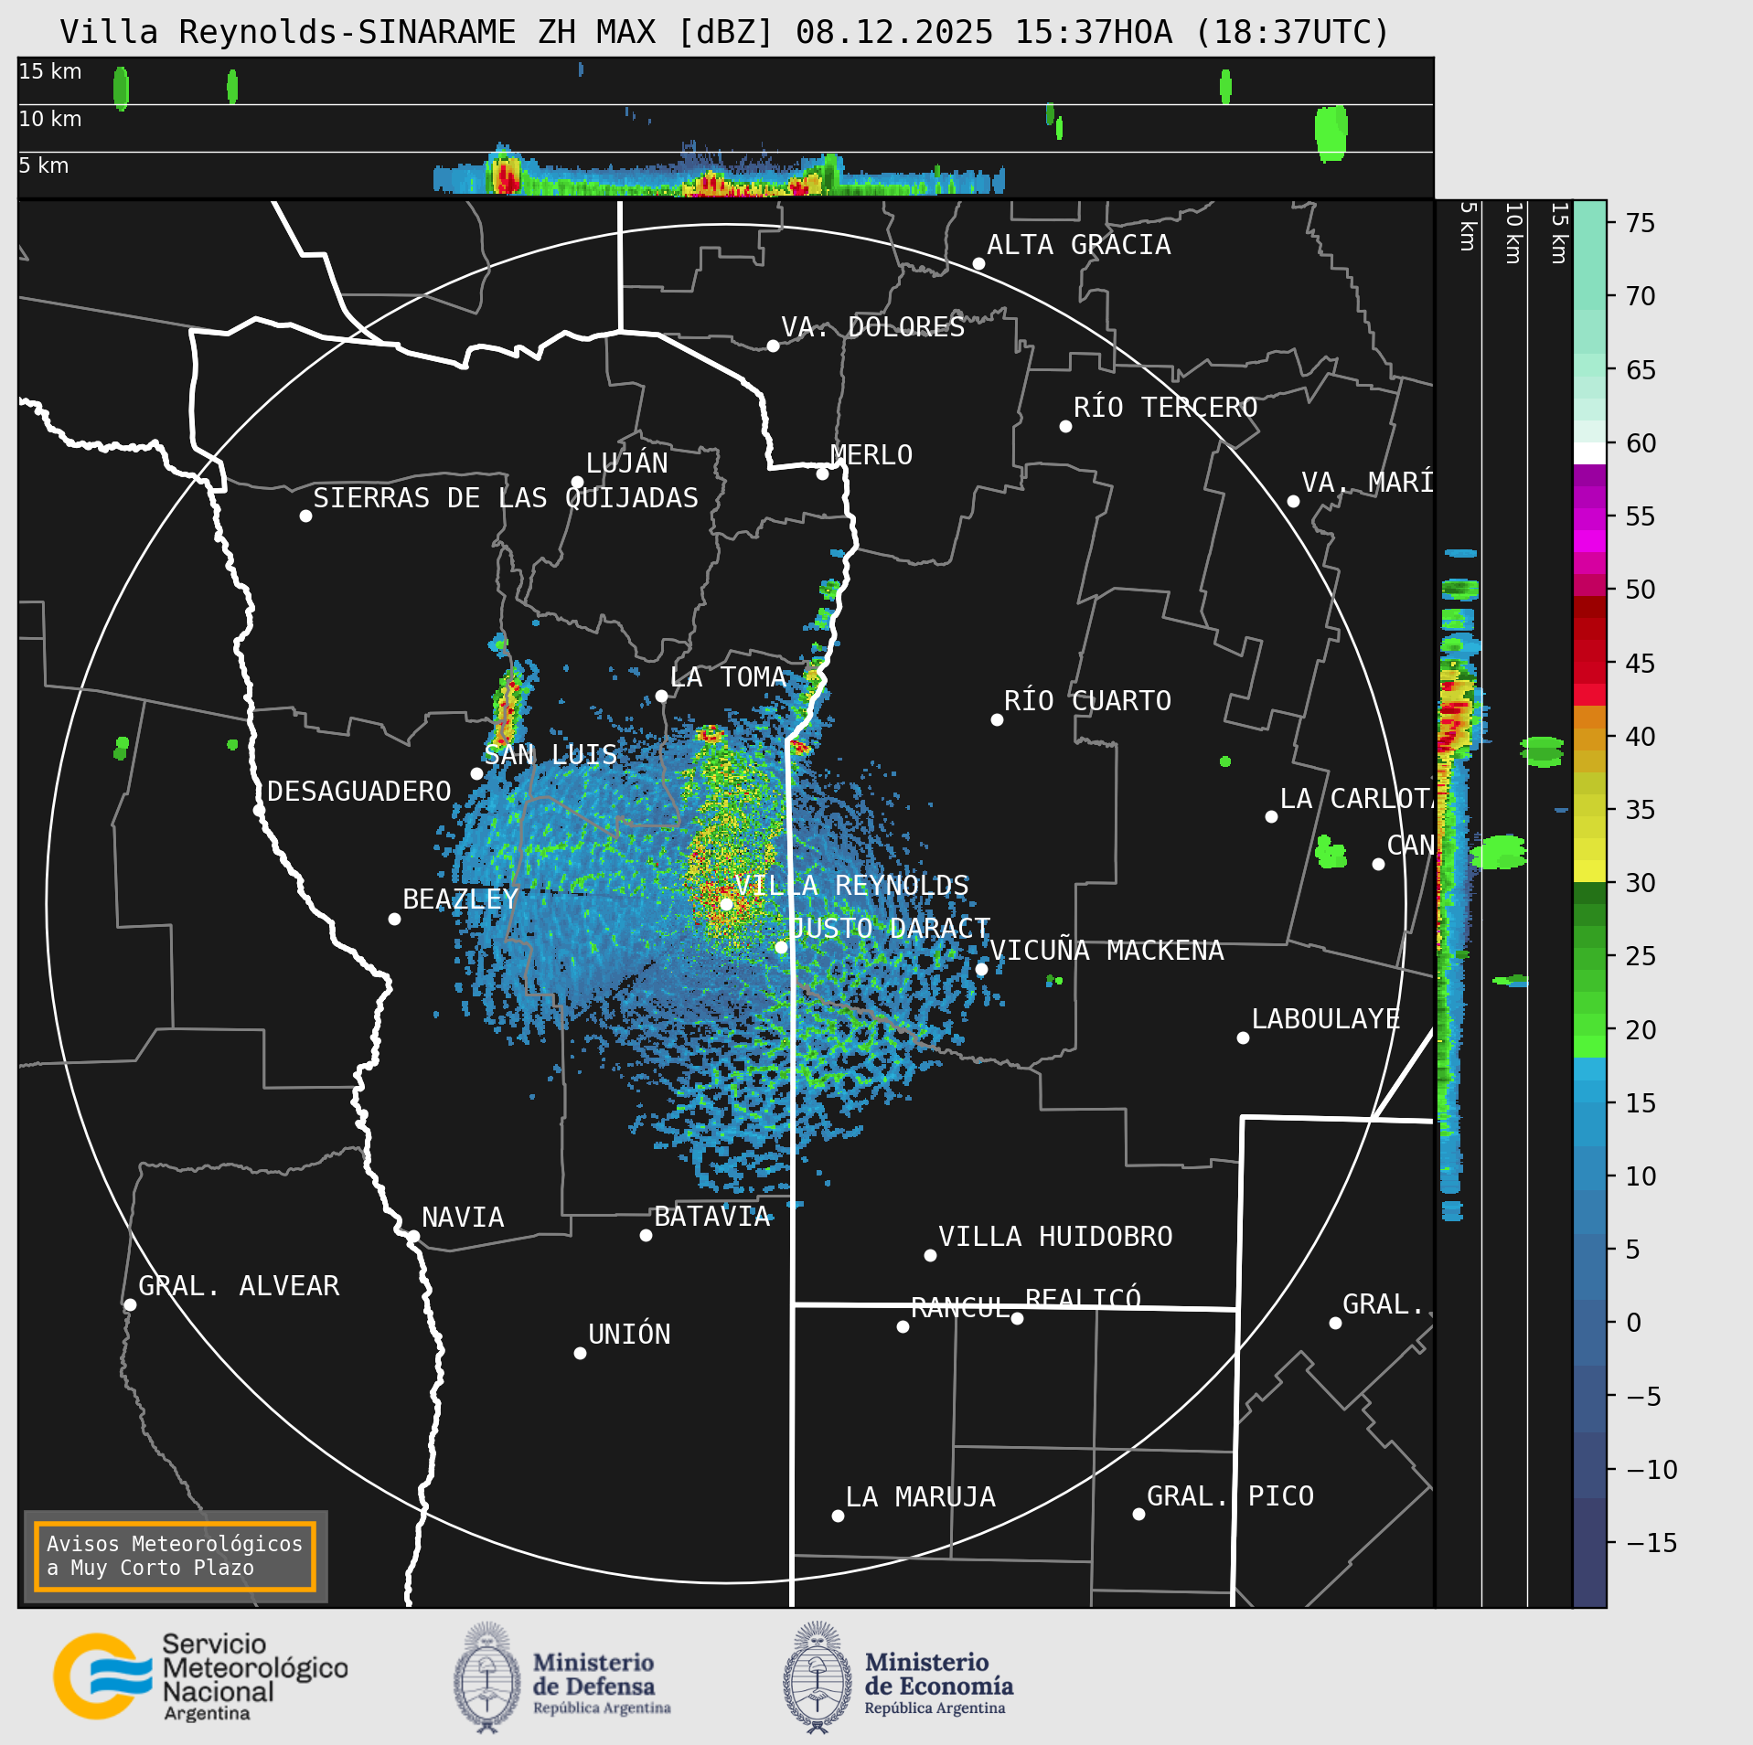This screenshot has height=1745, width=1753.
Task: Click the Servicio Meteorológico Nacional sun logo
Action: tap(102, 1676)
